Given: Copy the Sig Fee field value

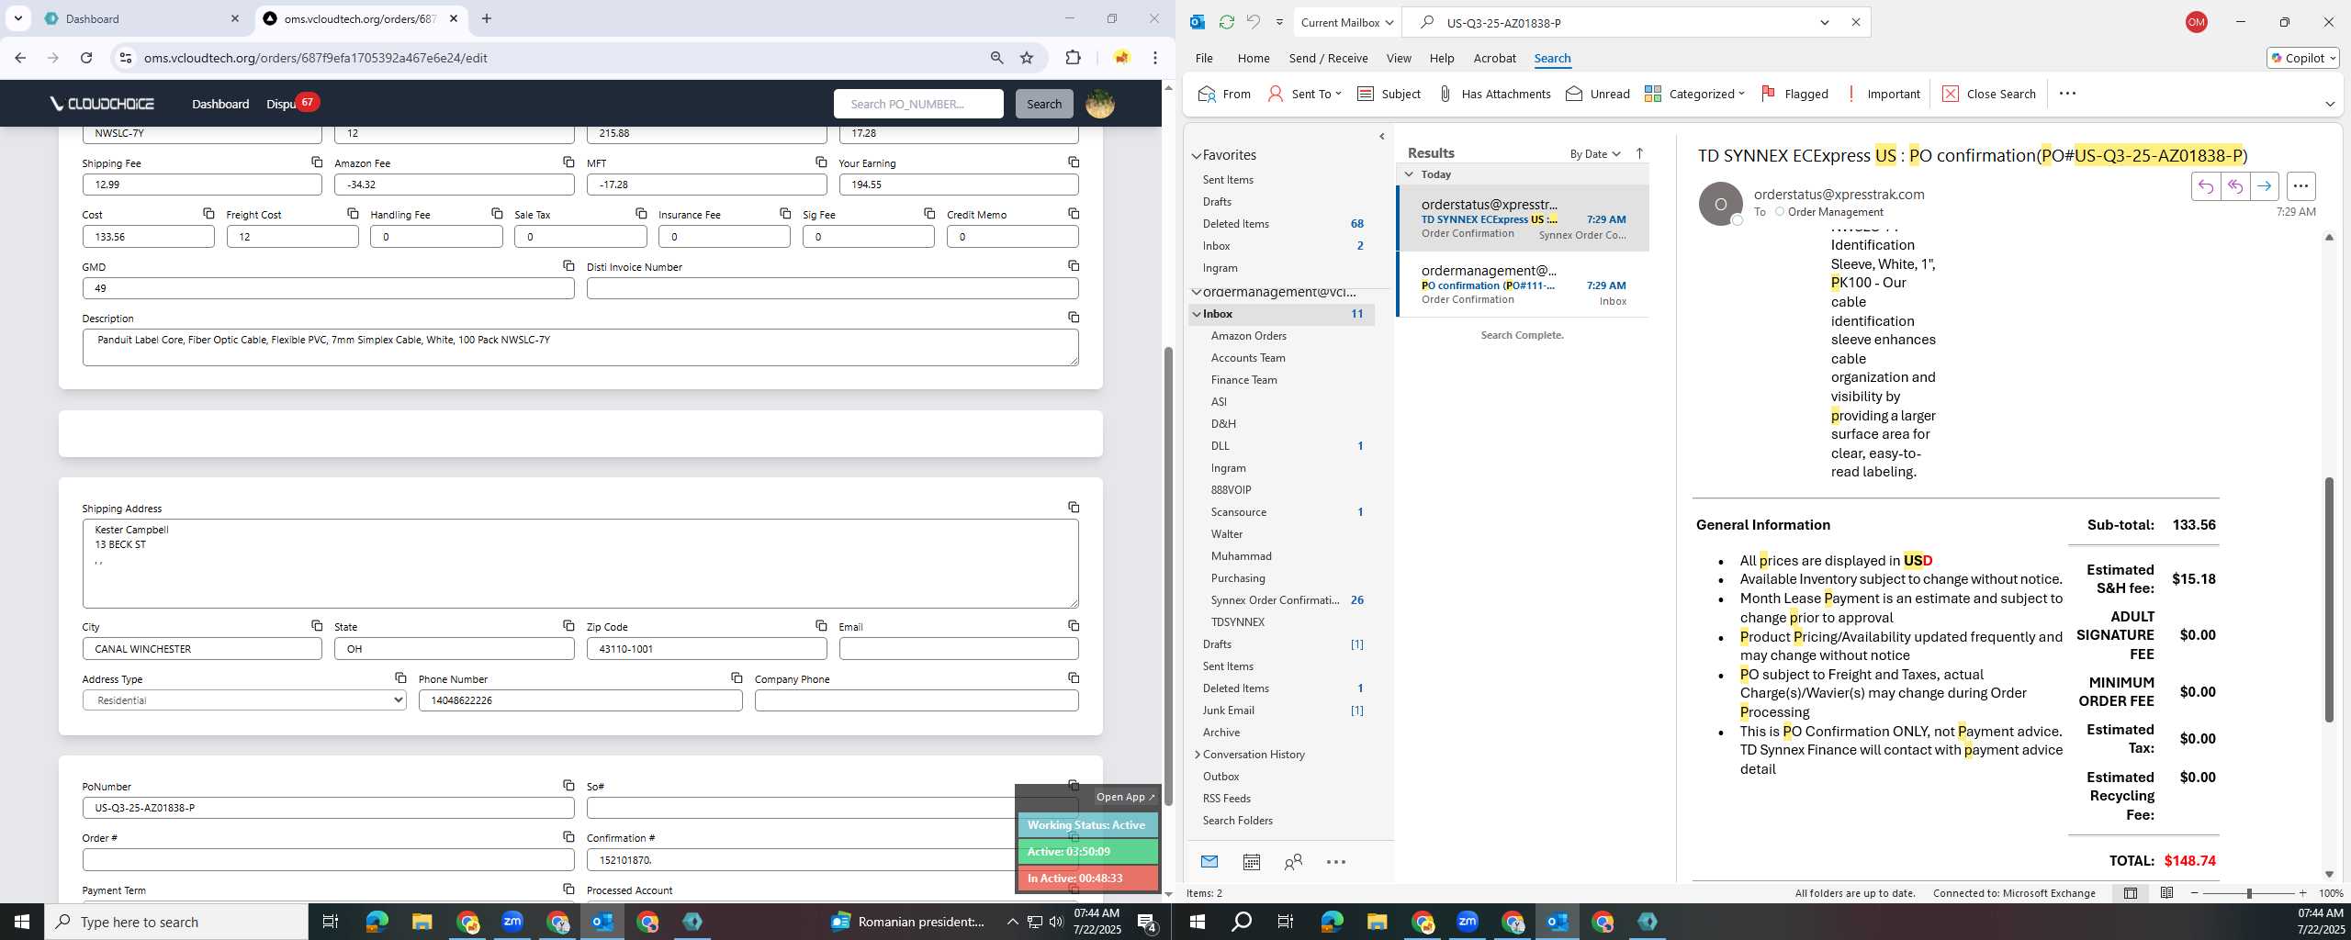Looking at the screenshot, I should (x=929, y=213).
